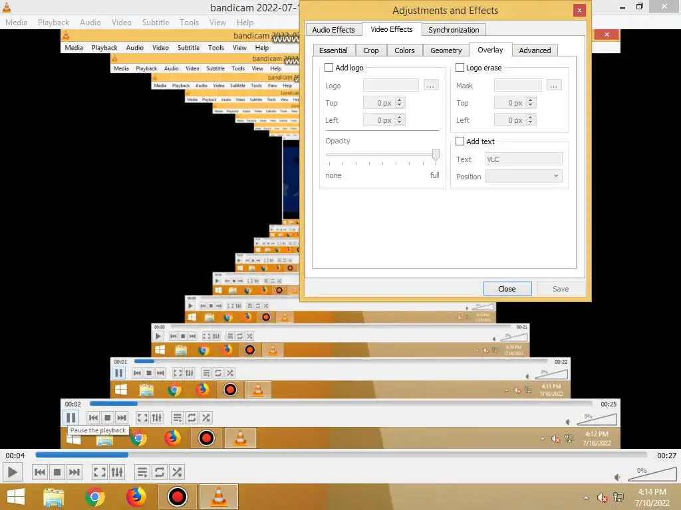Click the Logo file path field
The image size is (681, 510).
(391, 86)
